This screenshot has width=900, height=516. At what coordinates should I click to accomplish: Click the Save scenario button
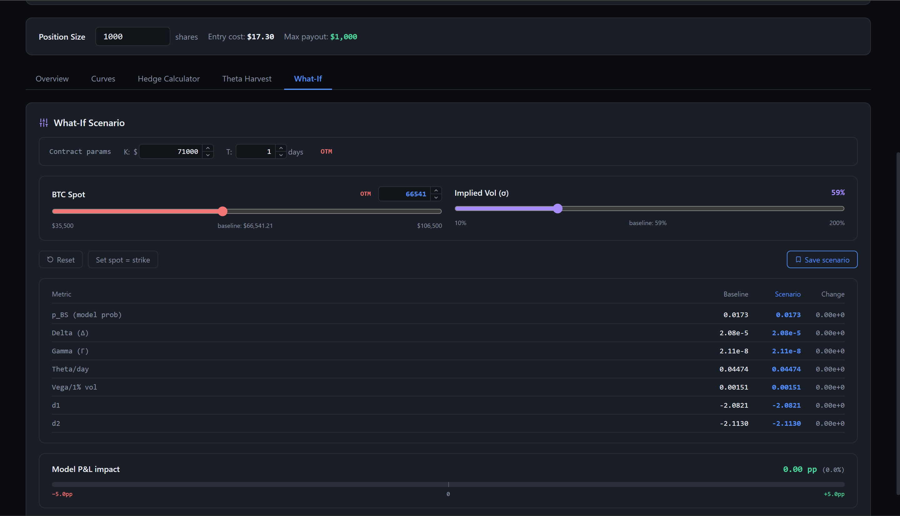point(822,260)
